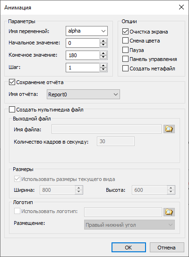Close the Анимация dialog window

181,7
